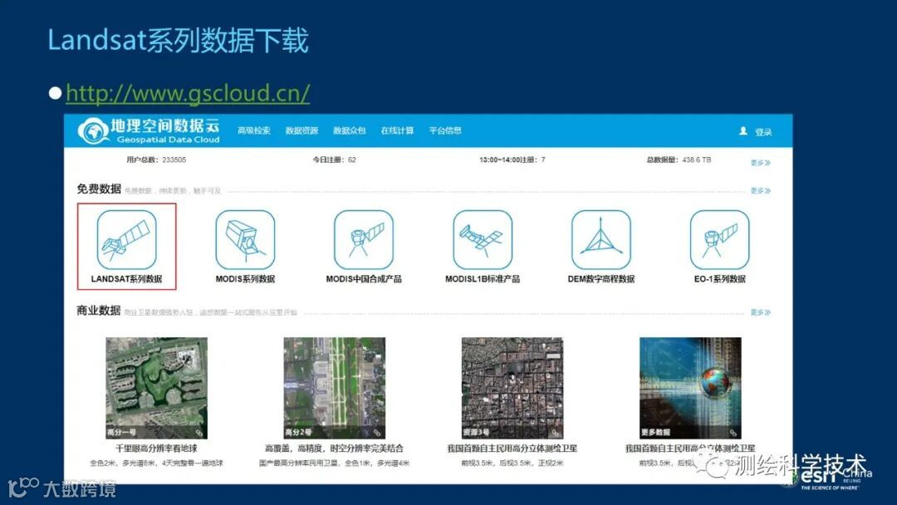Image resolution: width=897 pixels, height=505 pixels.
Task: Click the MODIS系列数据 label
Action: [245, 279]
